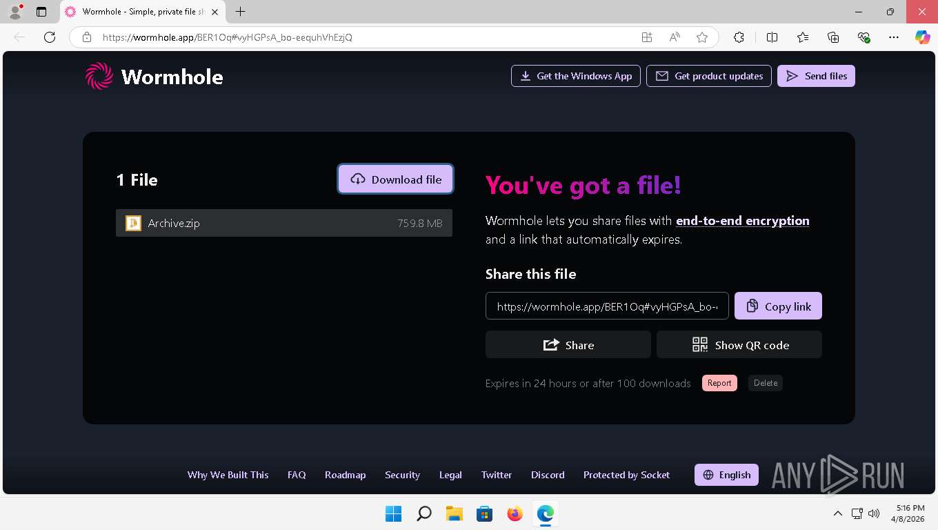The image size is (938, 530).
Task: Click the Share button
Action: coord(568,344)
